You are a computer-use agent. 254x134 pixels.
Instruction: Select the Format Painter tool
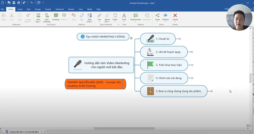[x=28, y=18]
